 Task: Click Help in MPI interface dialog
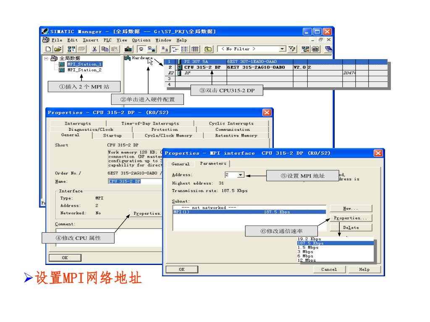[364, 270]
